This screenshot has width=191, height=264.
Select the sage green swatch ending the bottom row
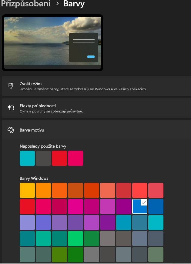coord(156,255)
